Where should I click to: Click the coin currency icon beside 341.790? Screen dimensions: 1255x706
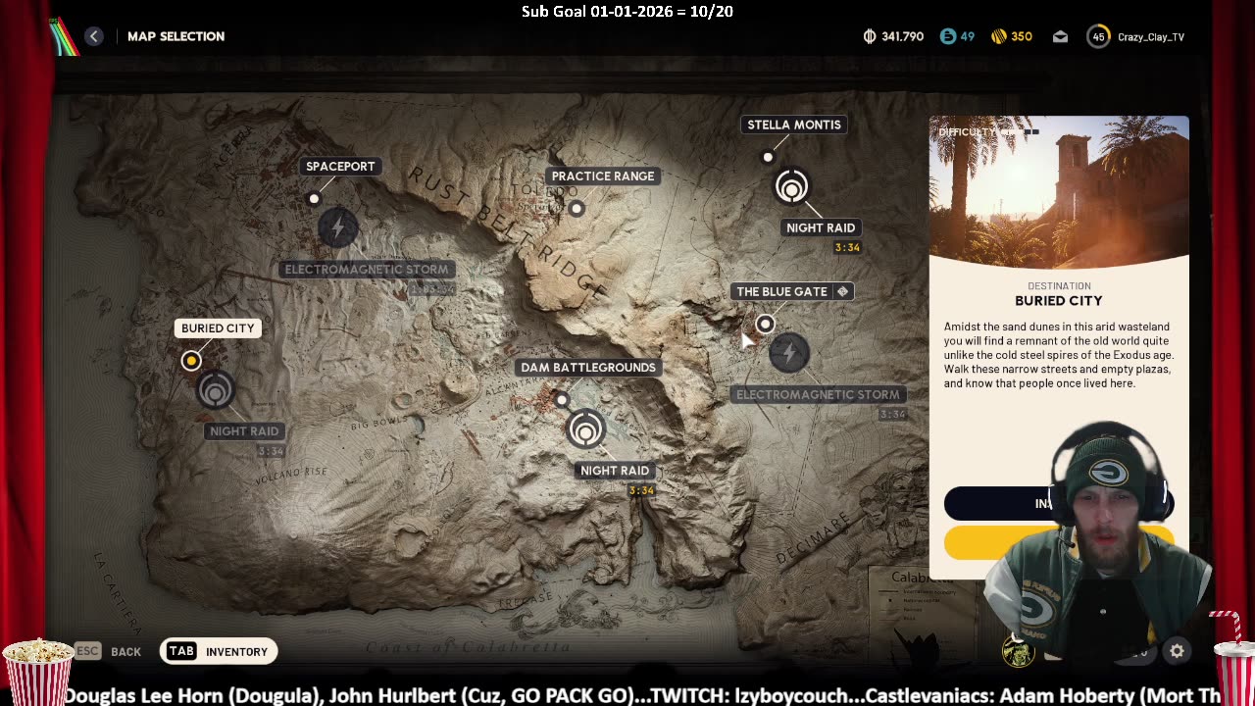[869, 36]
